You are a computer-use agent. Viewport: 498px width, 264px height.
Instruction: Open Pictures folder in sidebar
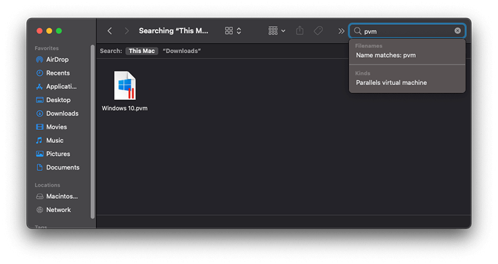[53, 153]
